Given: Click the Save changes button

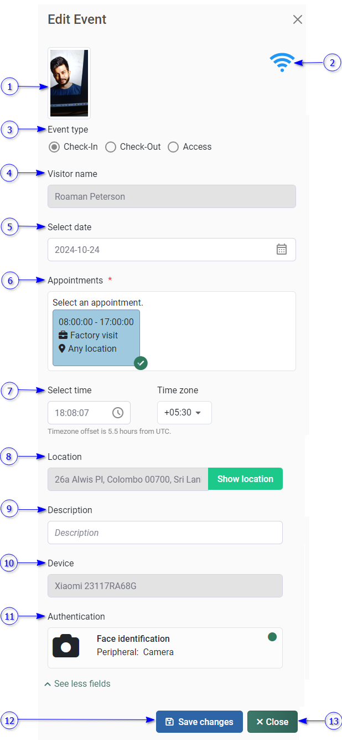Looking at the screenshot, I should coord(199,722).
